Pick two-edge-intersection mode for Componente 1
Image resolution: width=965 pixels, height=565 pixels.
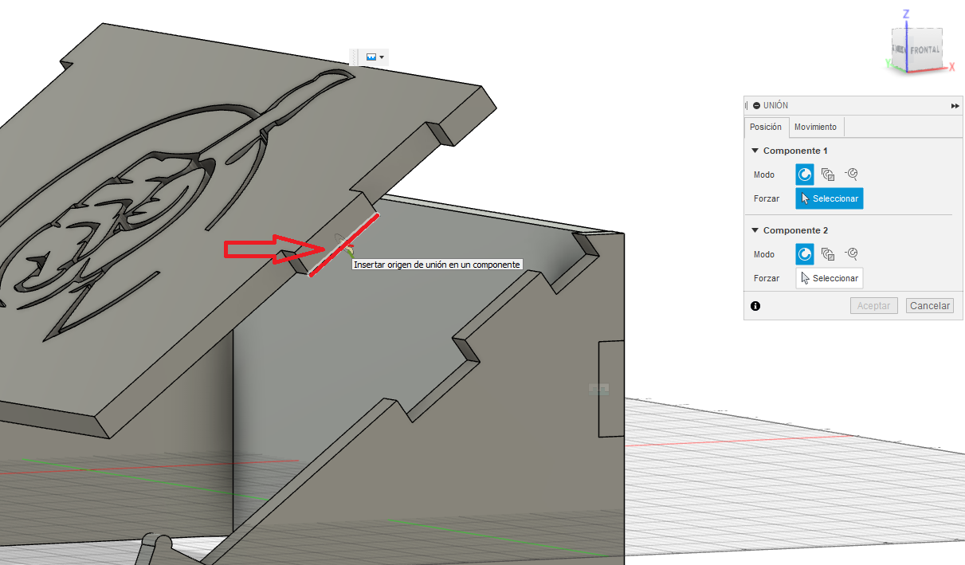[x=851, y=175]
